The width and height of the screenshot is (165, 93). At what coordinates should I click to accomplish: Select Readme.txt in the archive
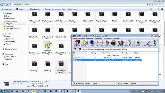click(x=79, y=58)
